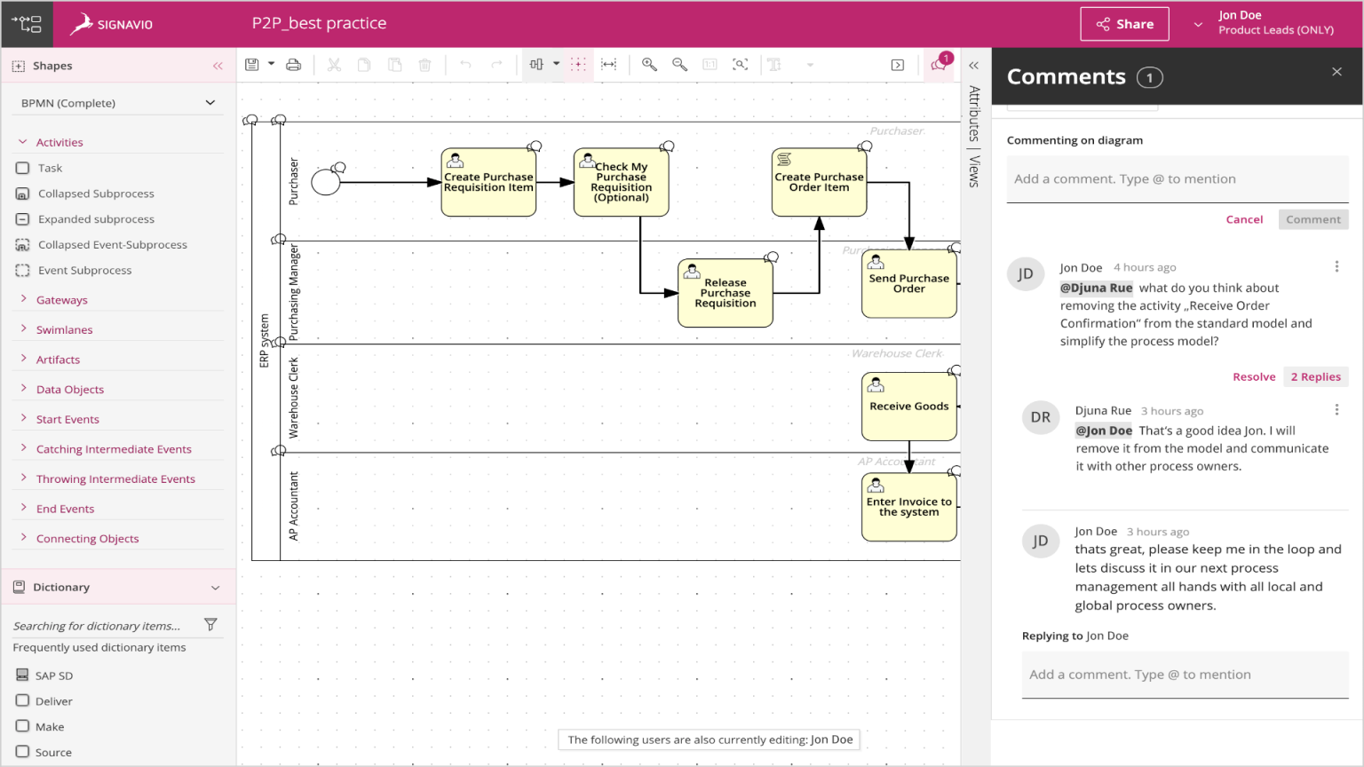1364x767 pixels.
Task: Toggle the snap-to-grid dotted icon
Action: tap(578, 65)
